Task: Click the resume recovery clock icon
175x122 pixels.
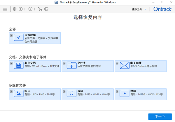Action: tap(21, 9)
